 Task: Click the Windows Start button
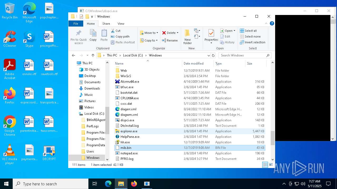pyautogui.click(x=6, y=184)
